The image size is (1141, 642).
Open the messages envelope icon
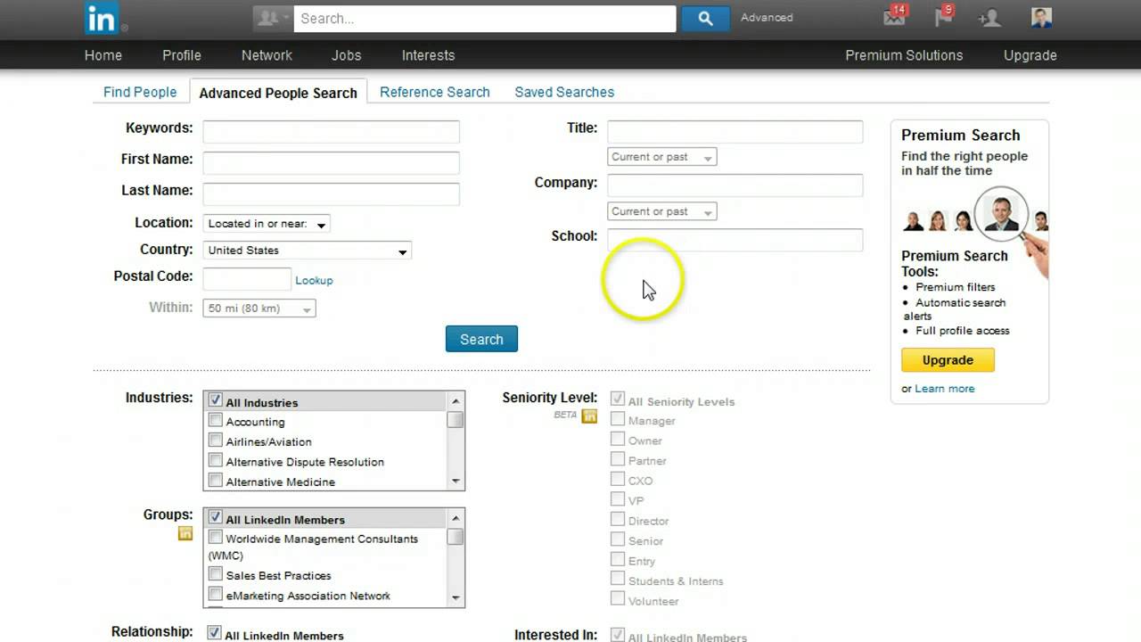pos(894,16)
